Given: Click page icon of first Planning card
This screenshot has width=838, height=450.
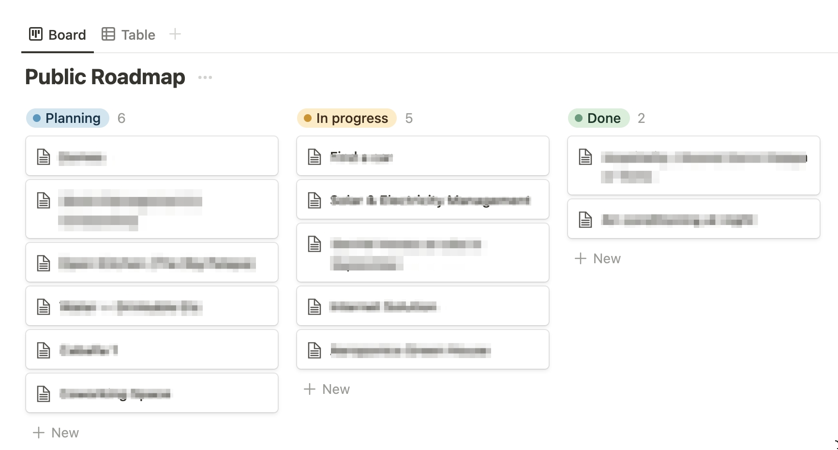Looking at the screenshot, I should pos(44,157).
